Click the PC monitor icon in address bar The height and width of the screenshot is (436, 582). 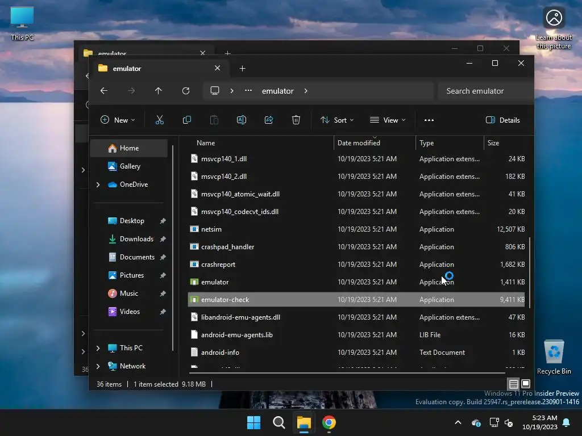[x=214, y=91]
